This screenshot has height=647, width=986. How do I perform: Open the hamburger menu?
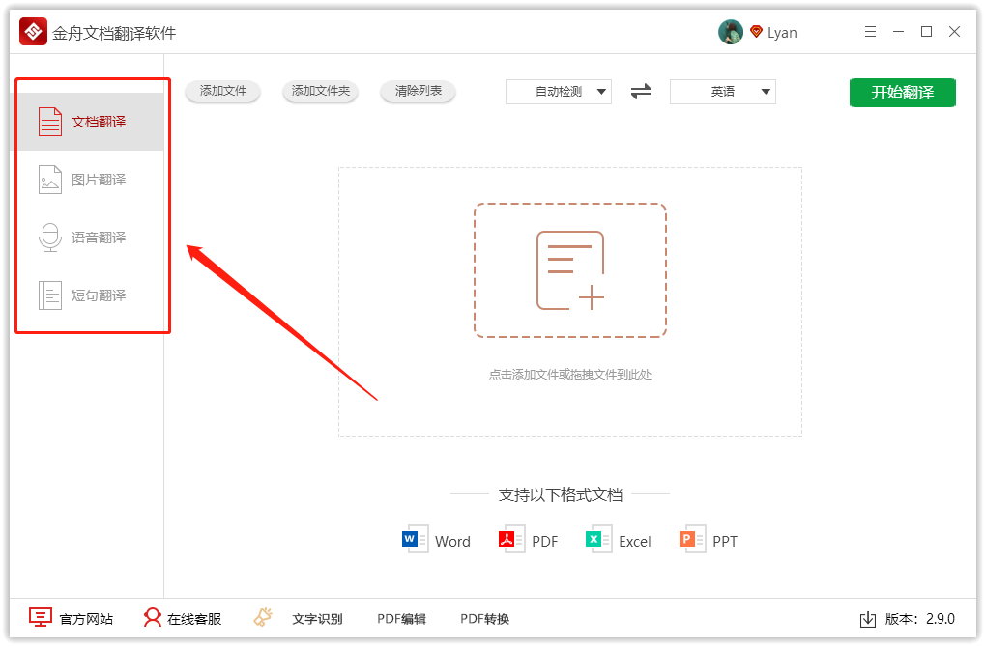[x=869, y=31]
